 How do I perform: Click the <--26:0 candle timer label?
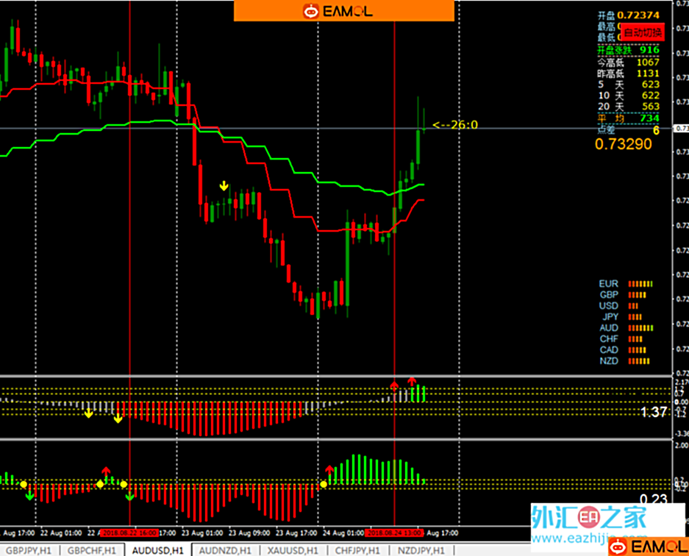point(455,125)
